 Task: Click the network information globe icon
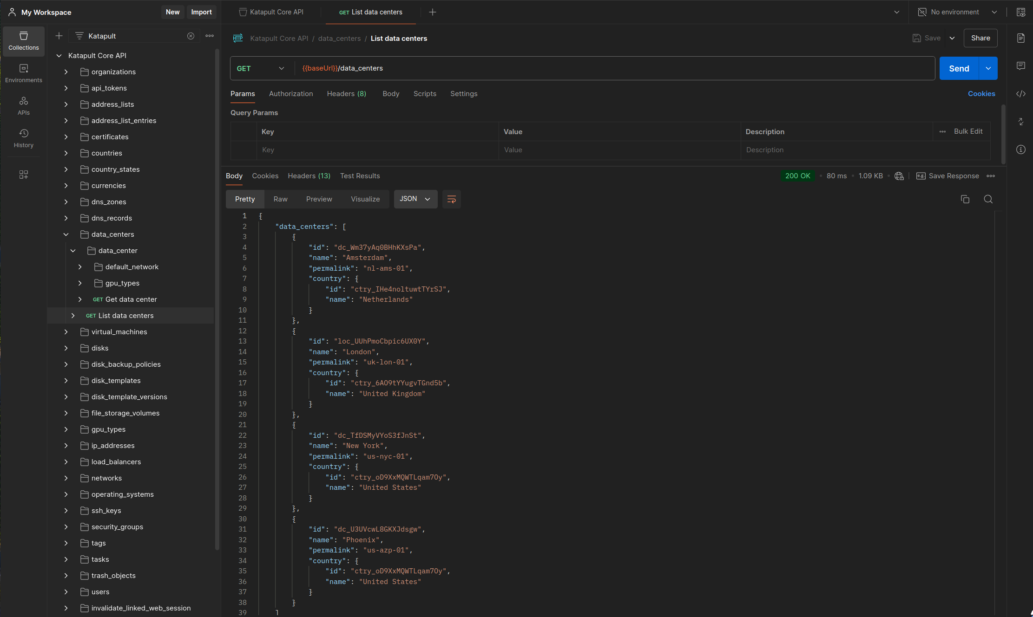[899, 176]
